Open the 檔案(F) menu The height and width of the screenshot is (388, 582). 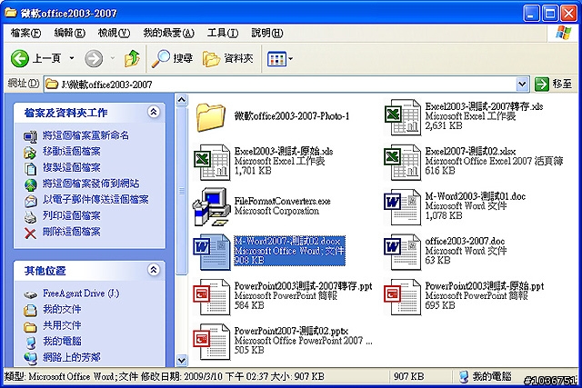[x=25, y=33]
